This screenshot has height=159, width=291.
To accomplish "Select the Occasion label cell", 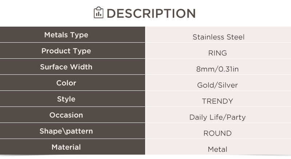I will 72,115.
